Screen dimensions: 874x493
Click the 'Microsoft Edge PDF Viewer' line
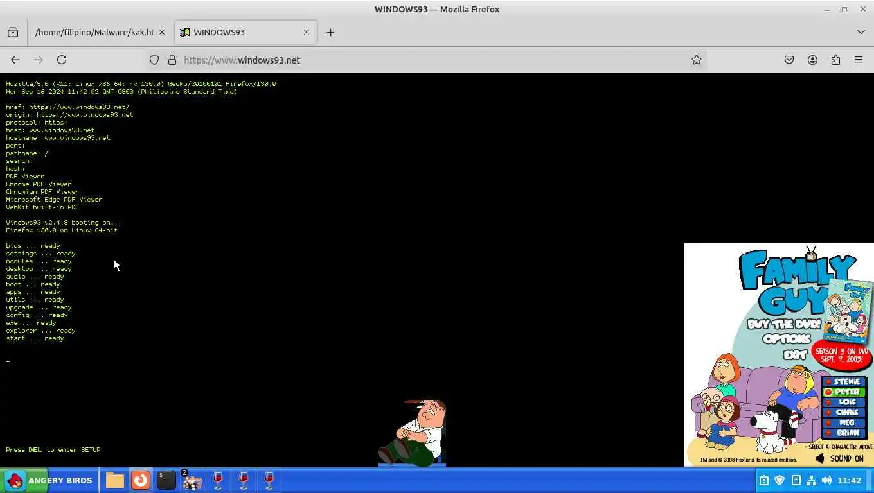tap(54, 200)
